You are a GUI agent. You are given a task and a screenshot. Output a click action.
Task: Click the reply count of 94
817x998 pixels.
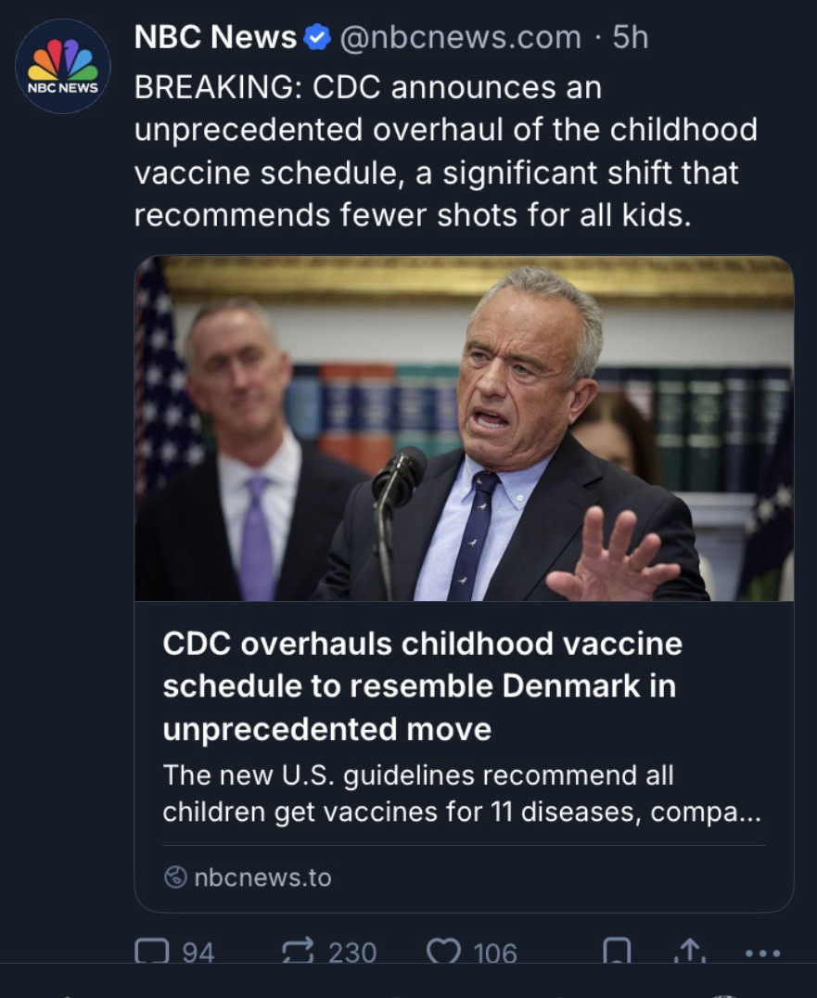pos(198,953)
